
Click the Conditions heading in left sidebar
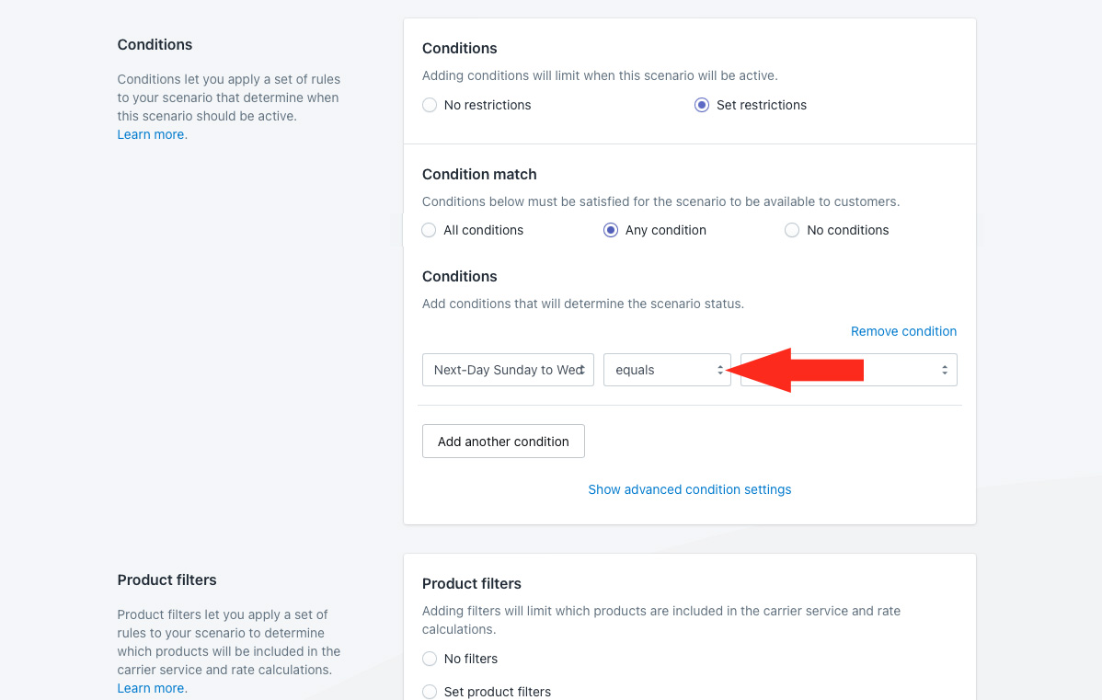[x=155, y=44]
